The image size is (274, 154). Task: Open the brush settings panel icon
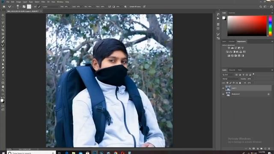(x=24, y=7)
